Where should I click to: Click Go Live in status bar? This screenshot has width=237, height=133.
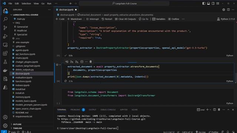pyautogui.click(x=201, y=132)
